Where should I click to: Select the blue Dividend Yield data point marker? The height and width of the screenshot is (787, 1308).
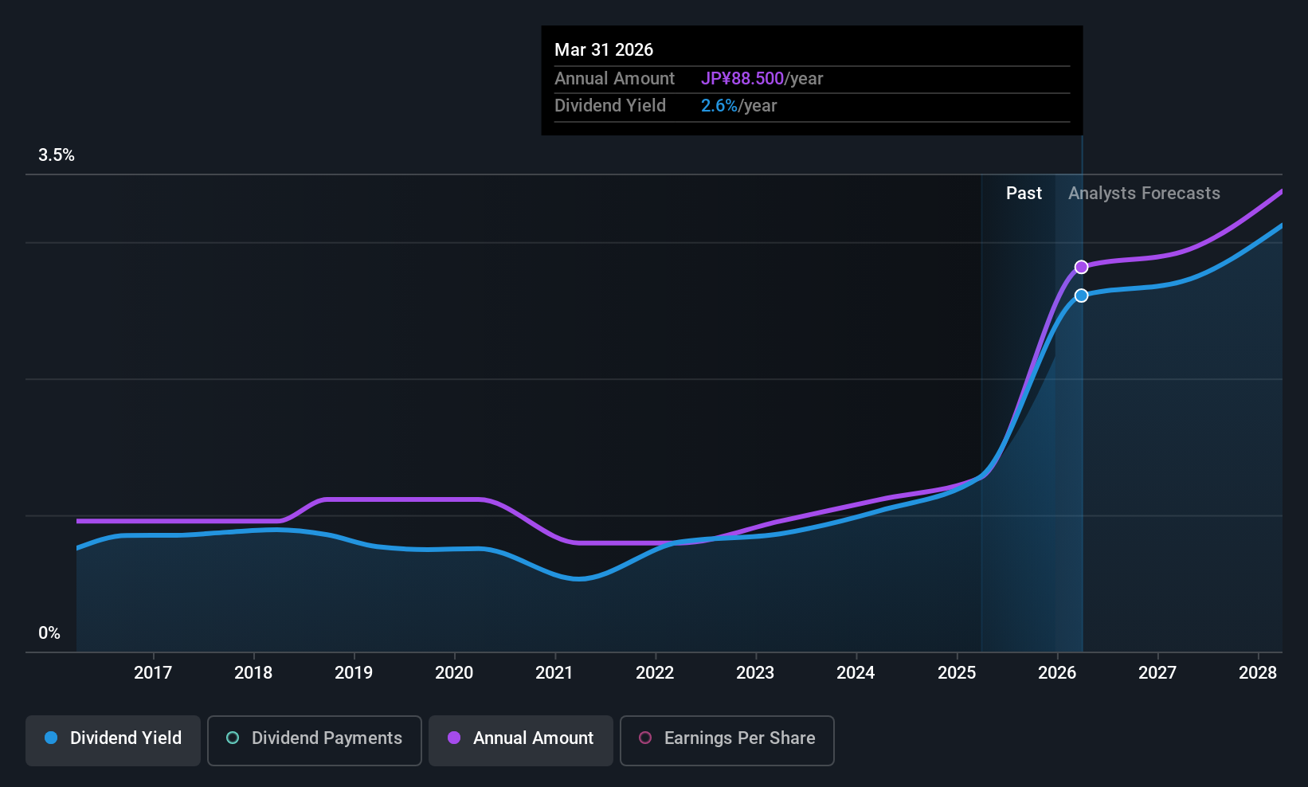1081,296
